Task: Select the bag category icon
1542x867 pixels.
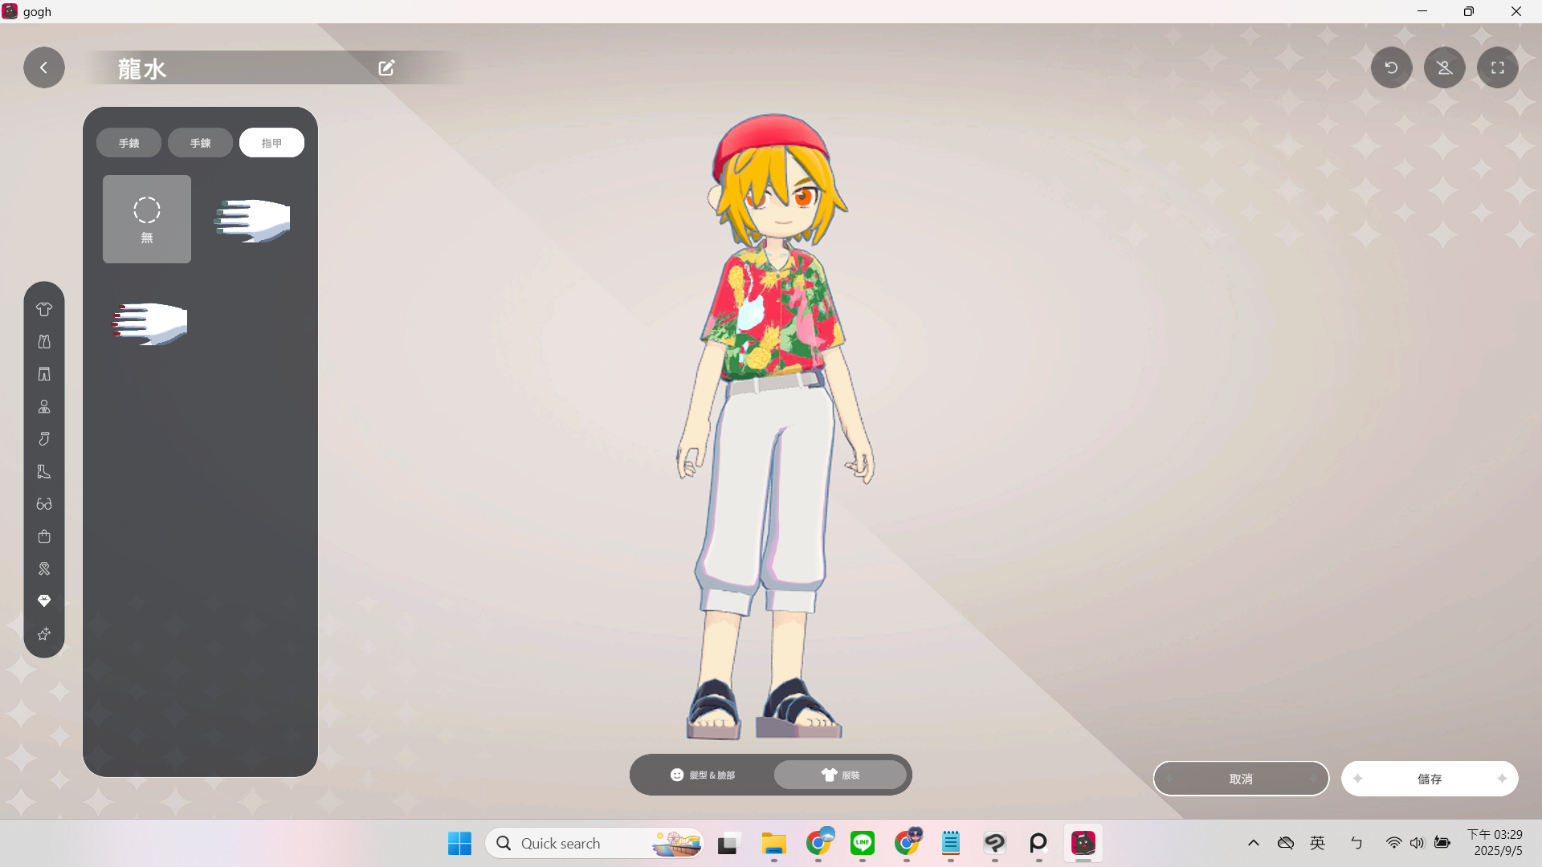Action: [44, 536]
